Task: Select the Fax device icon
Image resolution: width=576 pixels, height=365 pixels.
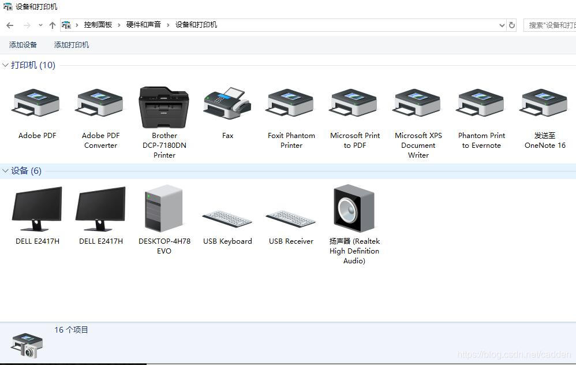Action: pos(227,103)
